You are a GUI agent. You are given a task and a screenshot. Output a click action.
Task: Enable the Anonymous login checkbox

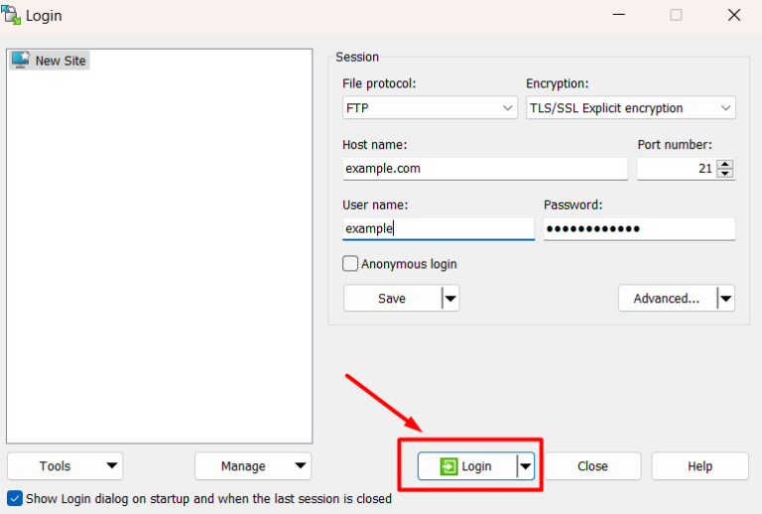click(x=350, y=264)
